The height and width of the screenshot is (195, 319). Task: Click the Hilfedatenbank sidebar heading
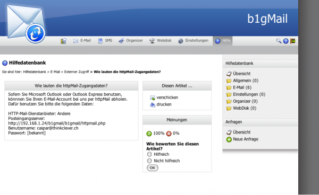pos(239,64)
